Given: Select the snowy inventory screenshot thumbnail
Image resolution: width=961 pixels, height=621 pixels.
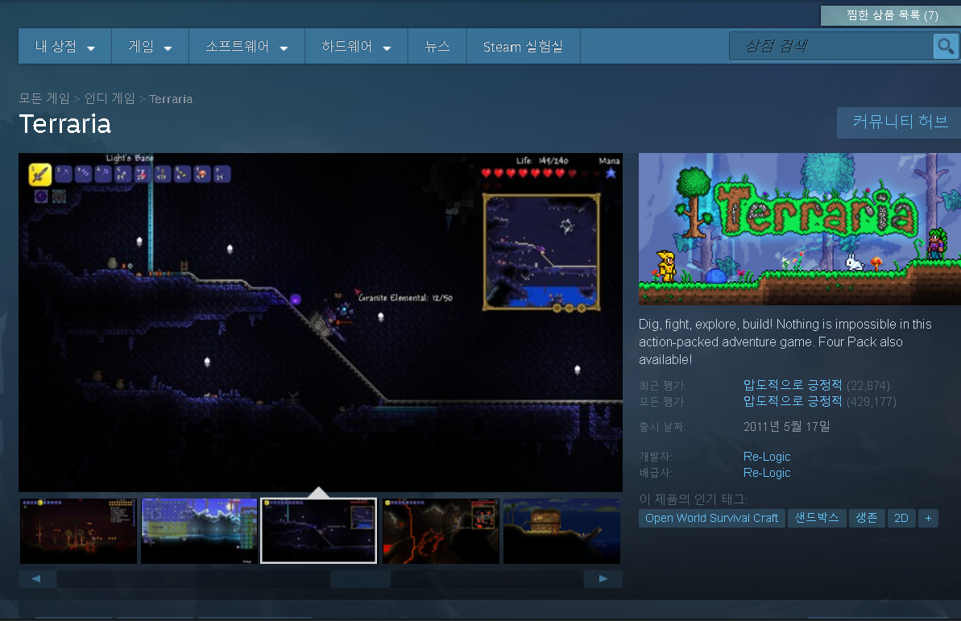Looking at the screenshot, I should (x=199, y=531).
